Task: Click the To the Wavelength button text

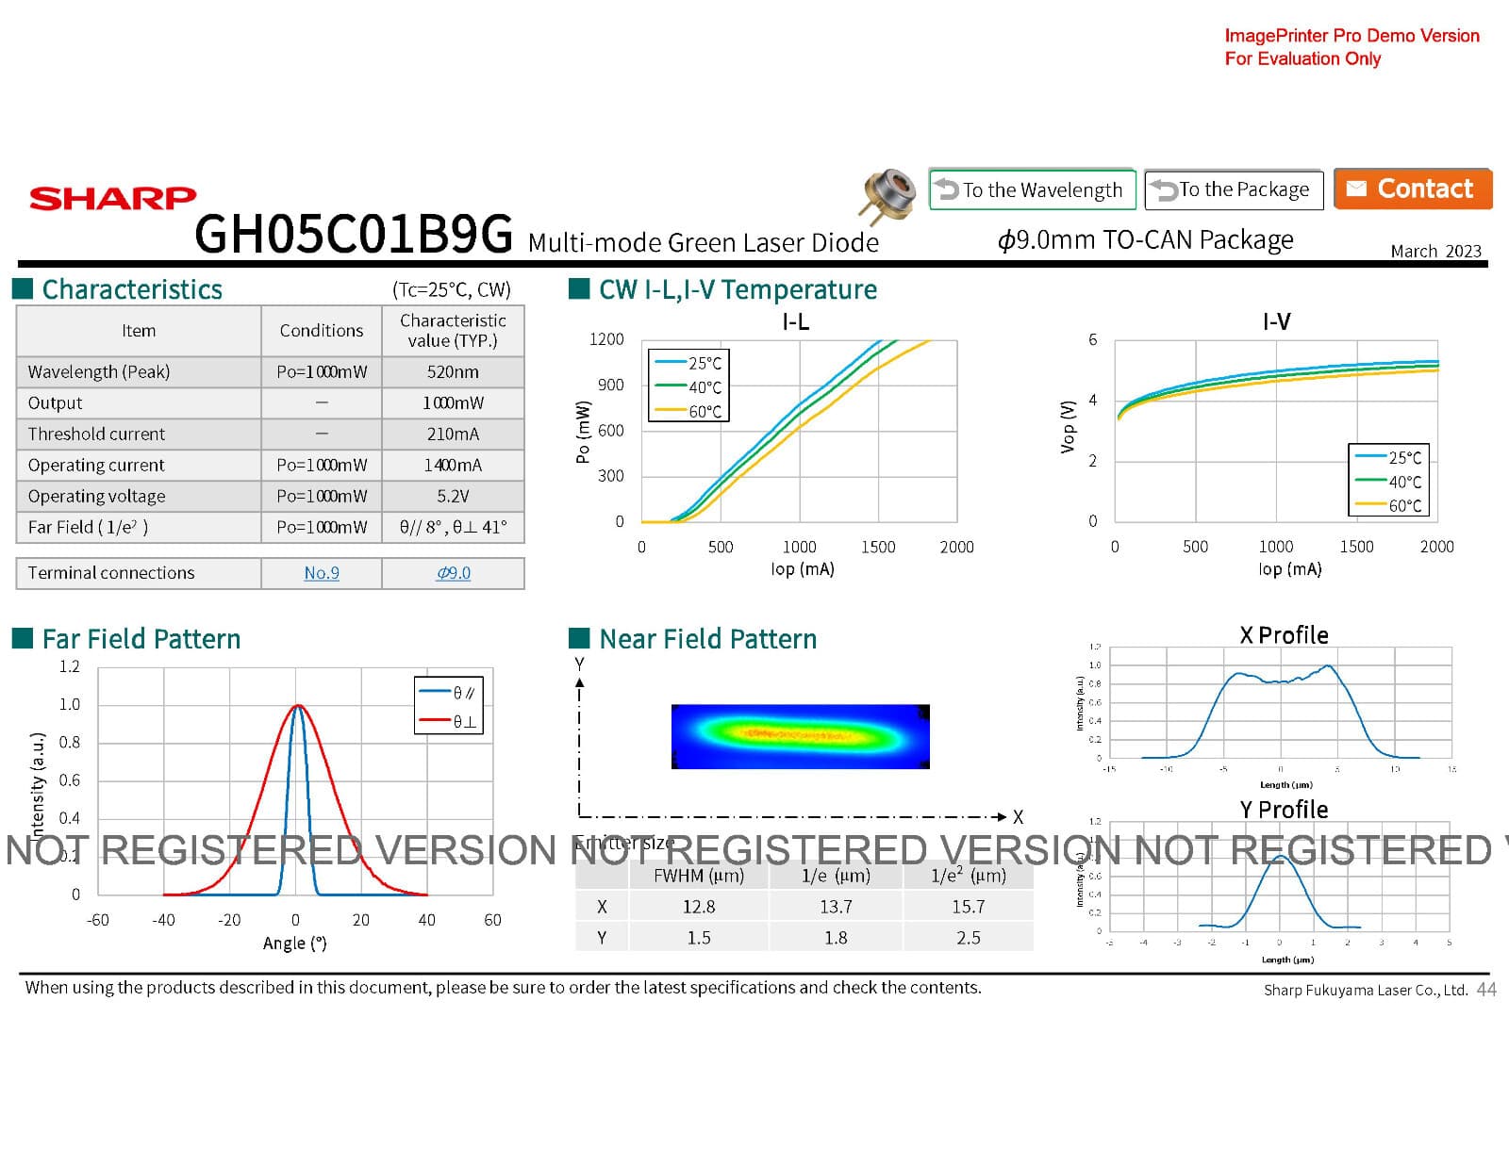Action: [x=1042, y=190]
